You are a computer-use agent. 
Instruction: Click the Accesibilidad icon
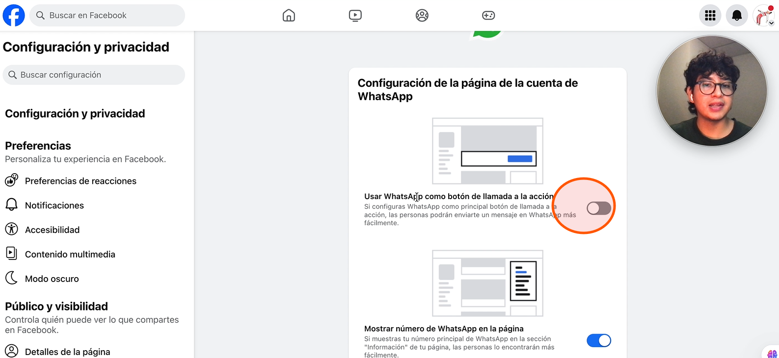(11, 229)
